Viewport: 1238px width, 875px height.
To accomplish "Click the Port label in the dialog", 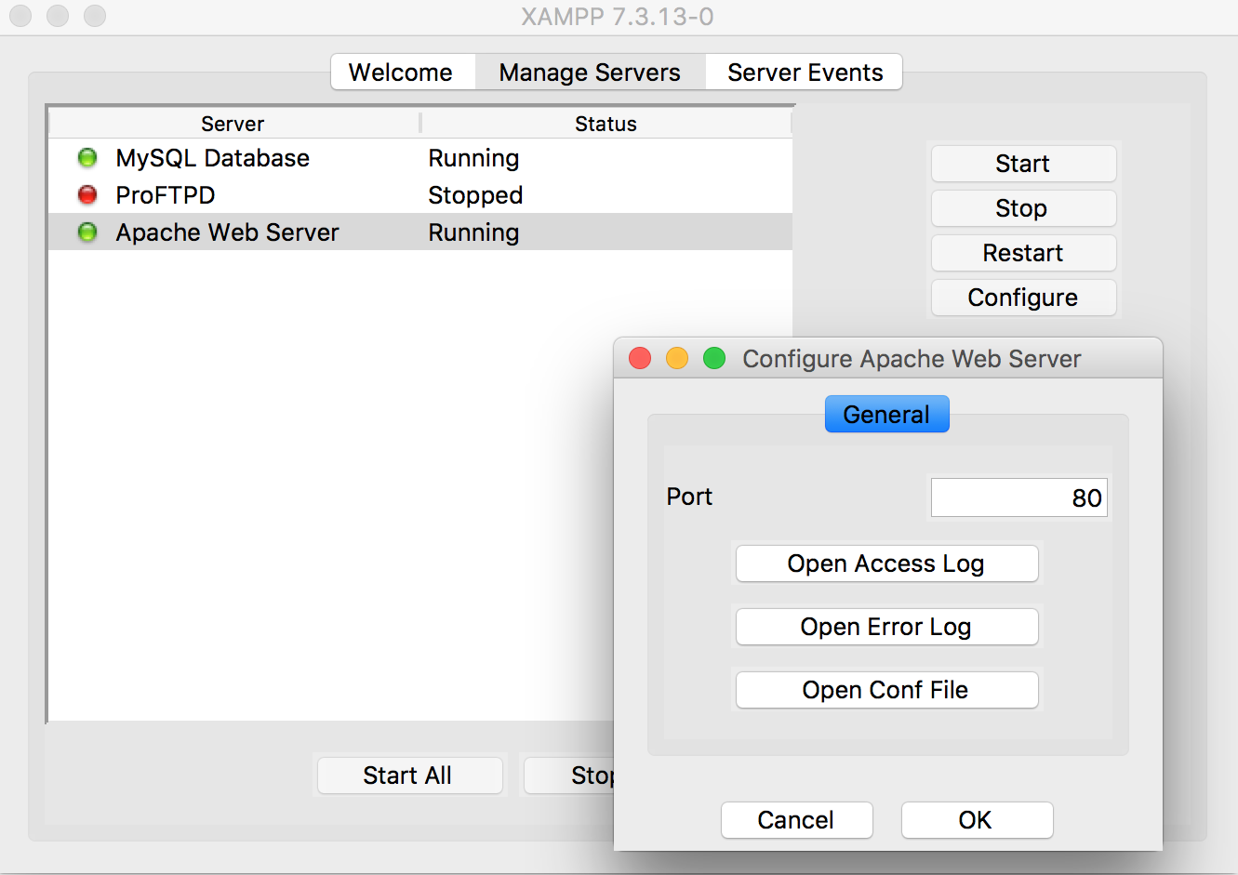I will click(689, 497).
